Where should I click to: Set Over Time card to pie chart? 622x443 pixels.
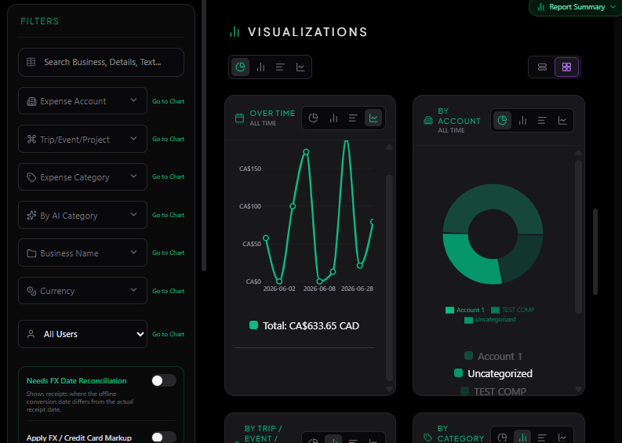(x=314, y=118)
